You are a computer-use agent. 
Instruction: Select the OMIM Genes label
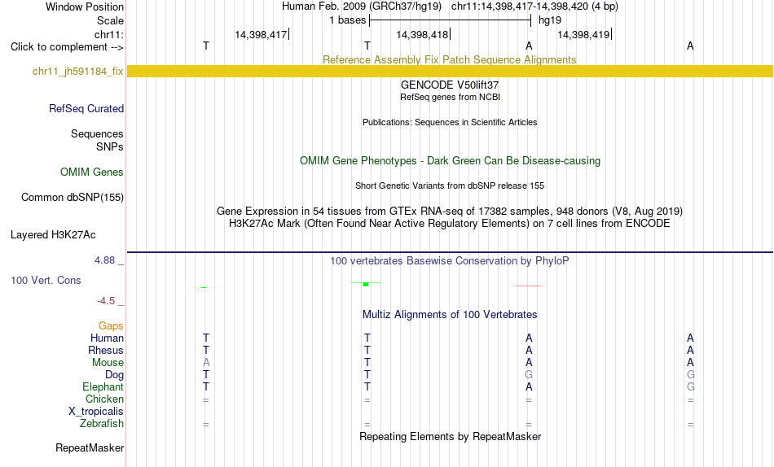pos(91,172)
